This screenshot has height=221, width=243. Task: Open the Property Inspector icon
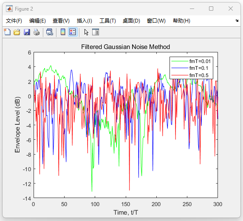coord(96,32)
